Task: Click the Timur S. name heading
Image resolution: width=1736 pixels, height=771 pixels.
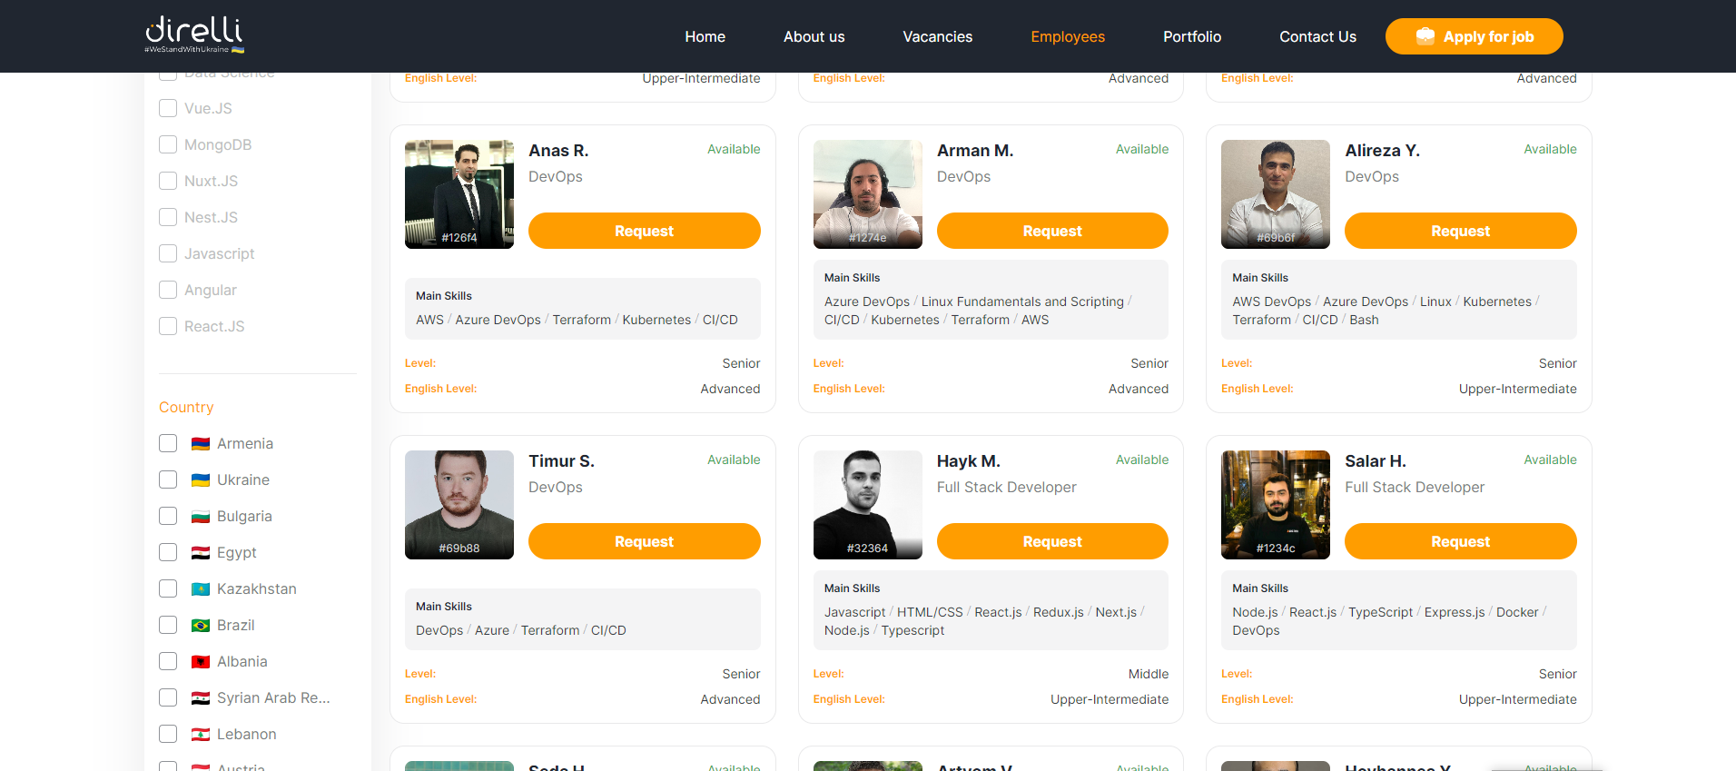Action: click(561, 461)
